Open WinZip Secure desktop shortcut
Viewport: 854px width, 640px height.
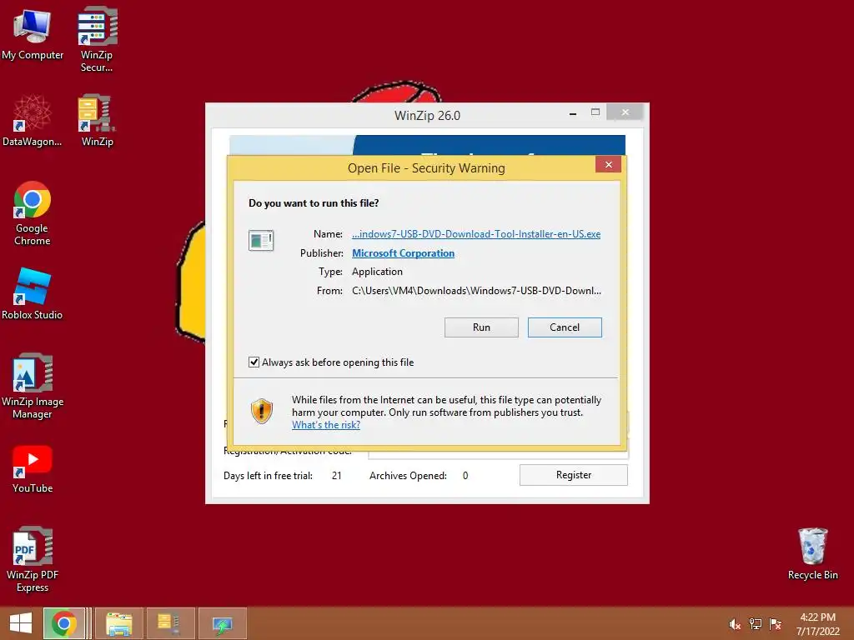tap(97, 39)
